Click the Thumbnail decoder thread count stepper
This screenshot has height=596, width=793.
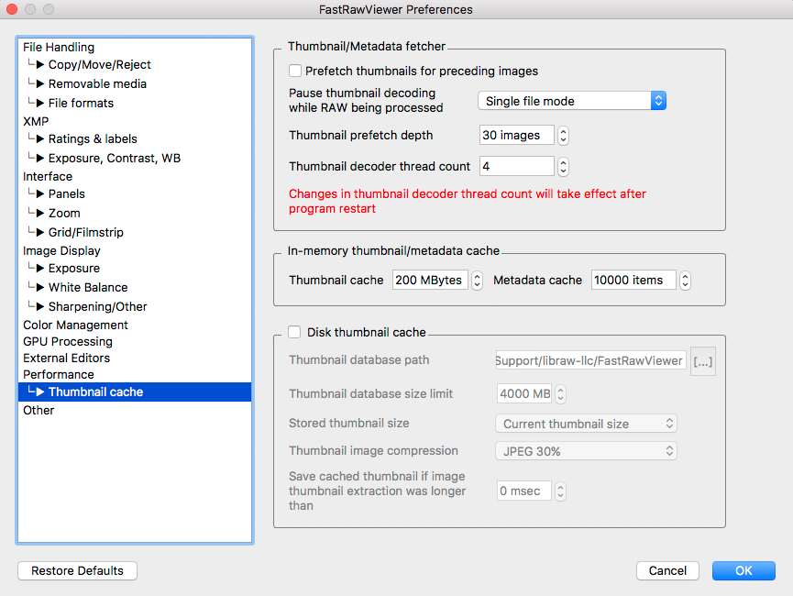click(563, 167)
